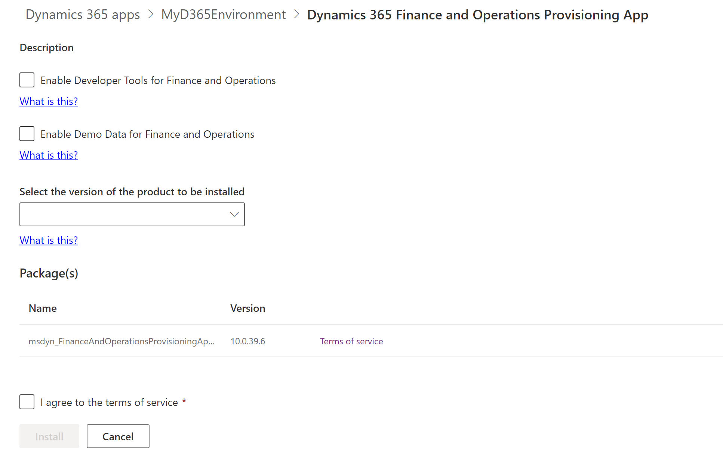723x456 pixels.
Task: Select the msdyn_FinanceAndOperationsProvisioningAp package row
Action: point(121,341)
